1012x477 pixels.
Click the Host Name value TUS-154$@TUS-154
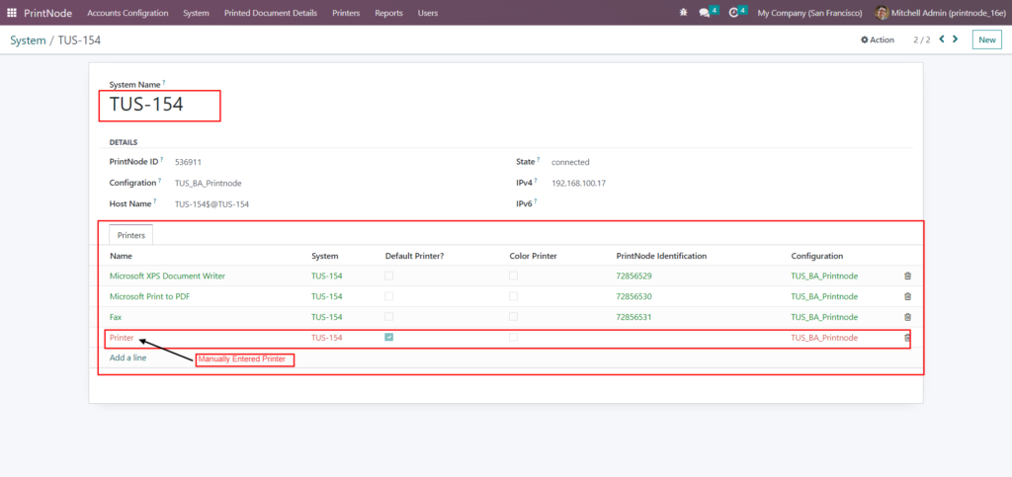pyautogui.click(x=211, y=203)
